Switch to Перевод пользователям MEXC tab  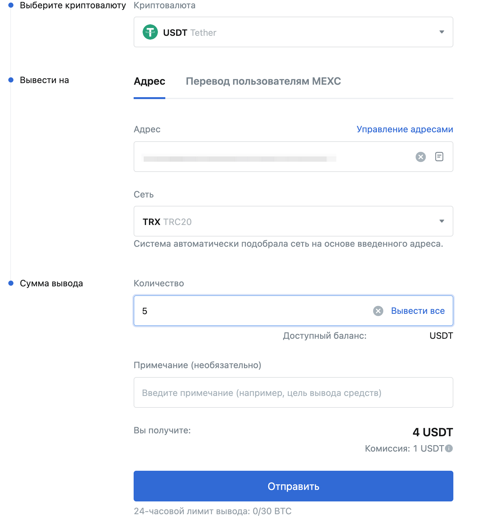[x=263, y=81]
